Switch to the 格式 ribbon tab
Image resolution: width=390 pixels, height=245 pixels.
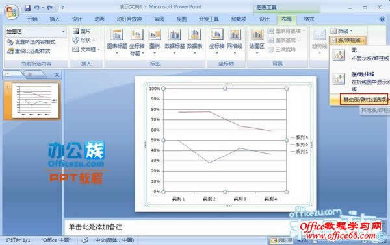(309, 19)
